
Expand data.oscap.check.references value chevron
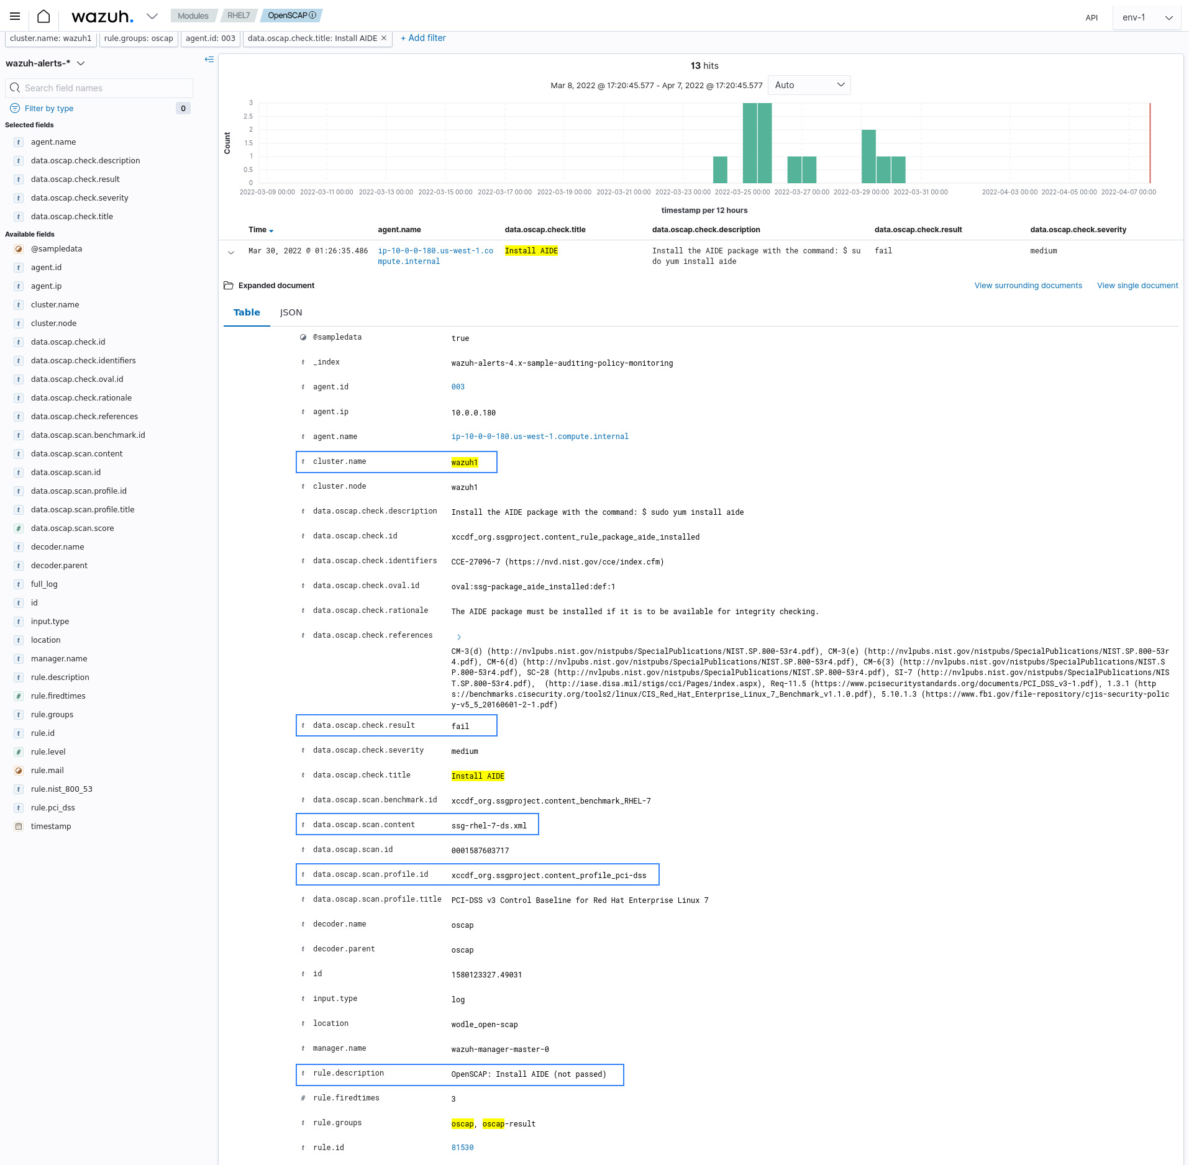(x=459, y=637)
